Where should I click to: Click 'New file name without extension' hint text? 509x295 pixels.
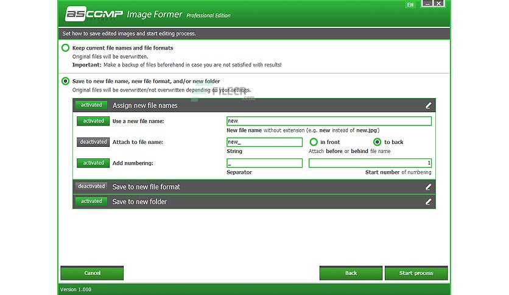(x=303, y=130)
